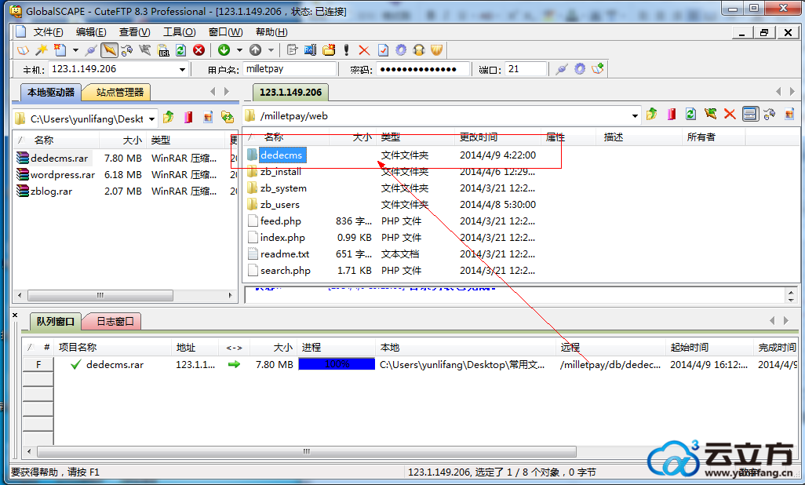Sort queue by 项目名称 column
805x485 pixels.
tap(112, 348)
